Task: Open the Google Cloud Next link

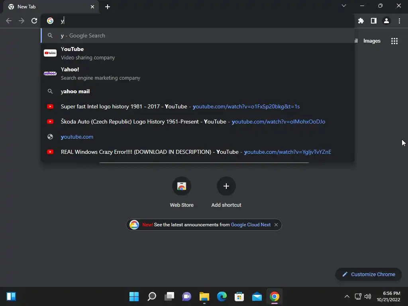Action: click(251, 225)
